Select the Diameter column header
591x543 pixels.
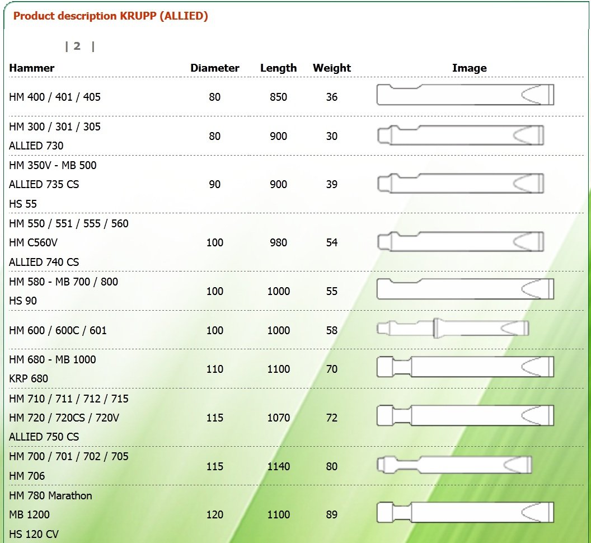pyautogui.click(x=214, y=68)
